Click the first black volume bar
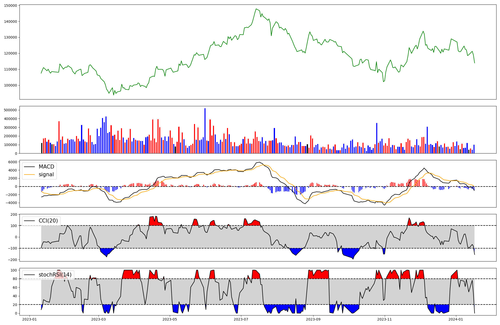The height and width of the screenshot is (325, 500). (x=42, y=148)
